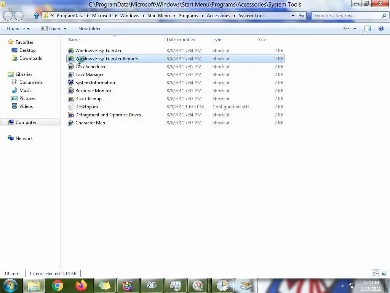Navigate to Programs in the breadcrumb
The height and width of the screenshot is (293, 390).
[x=188, y=15]
